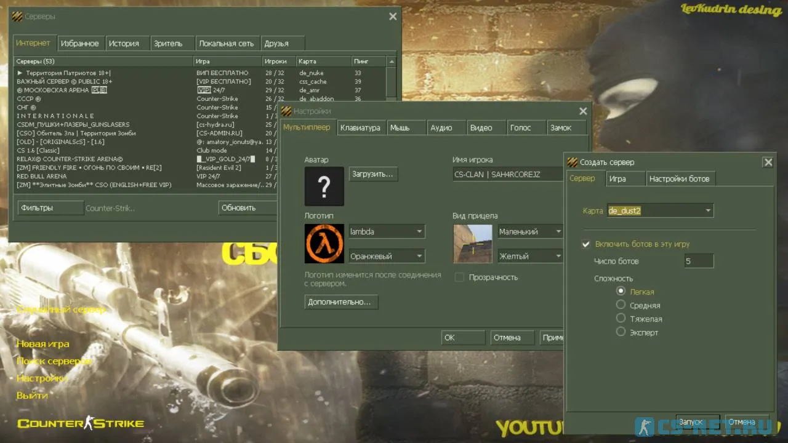
Task: Click the Число ботов input field
Action: [x=699, y=261]
